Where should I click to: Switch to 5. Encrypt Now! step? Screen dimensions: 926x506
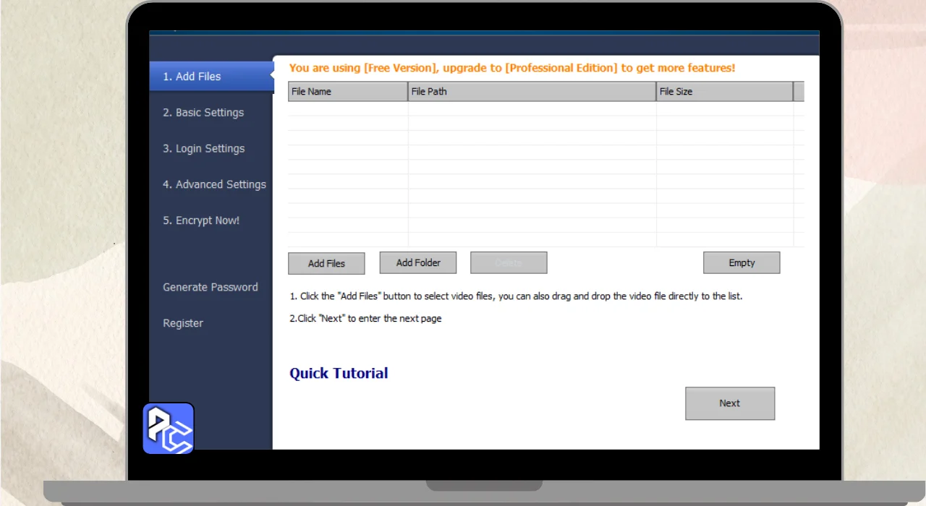tap(201, 221)
